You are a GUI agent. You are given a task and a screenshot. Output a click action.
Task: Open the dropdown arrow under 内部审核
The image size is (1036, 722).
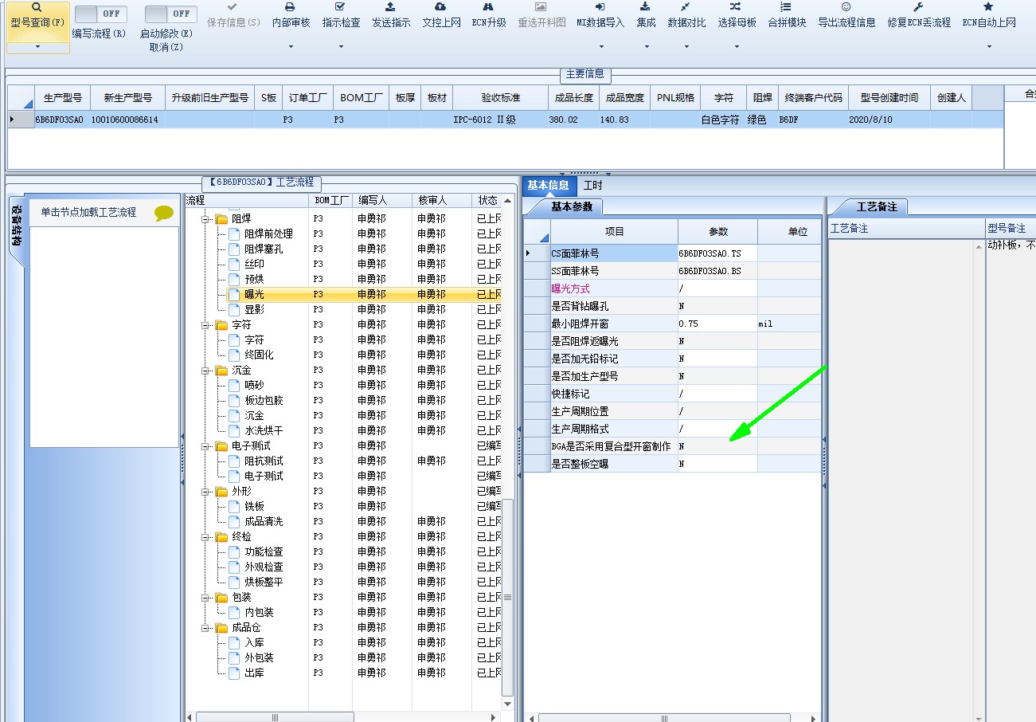[291, 47]
